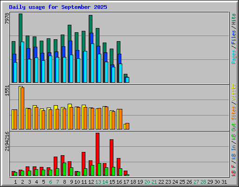Viewport: 239px width, 187px height.
Task: Click the 1551 visits axis value
Action: (7, 91)
